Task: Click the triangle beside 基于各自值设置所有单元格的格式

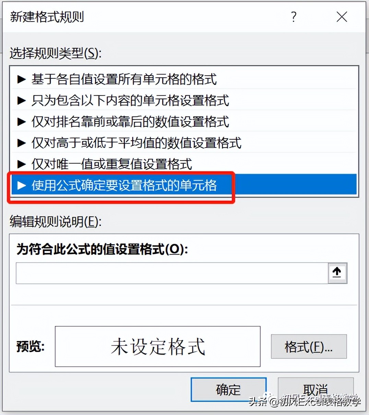Action: click(22, 79)
